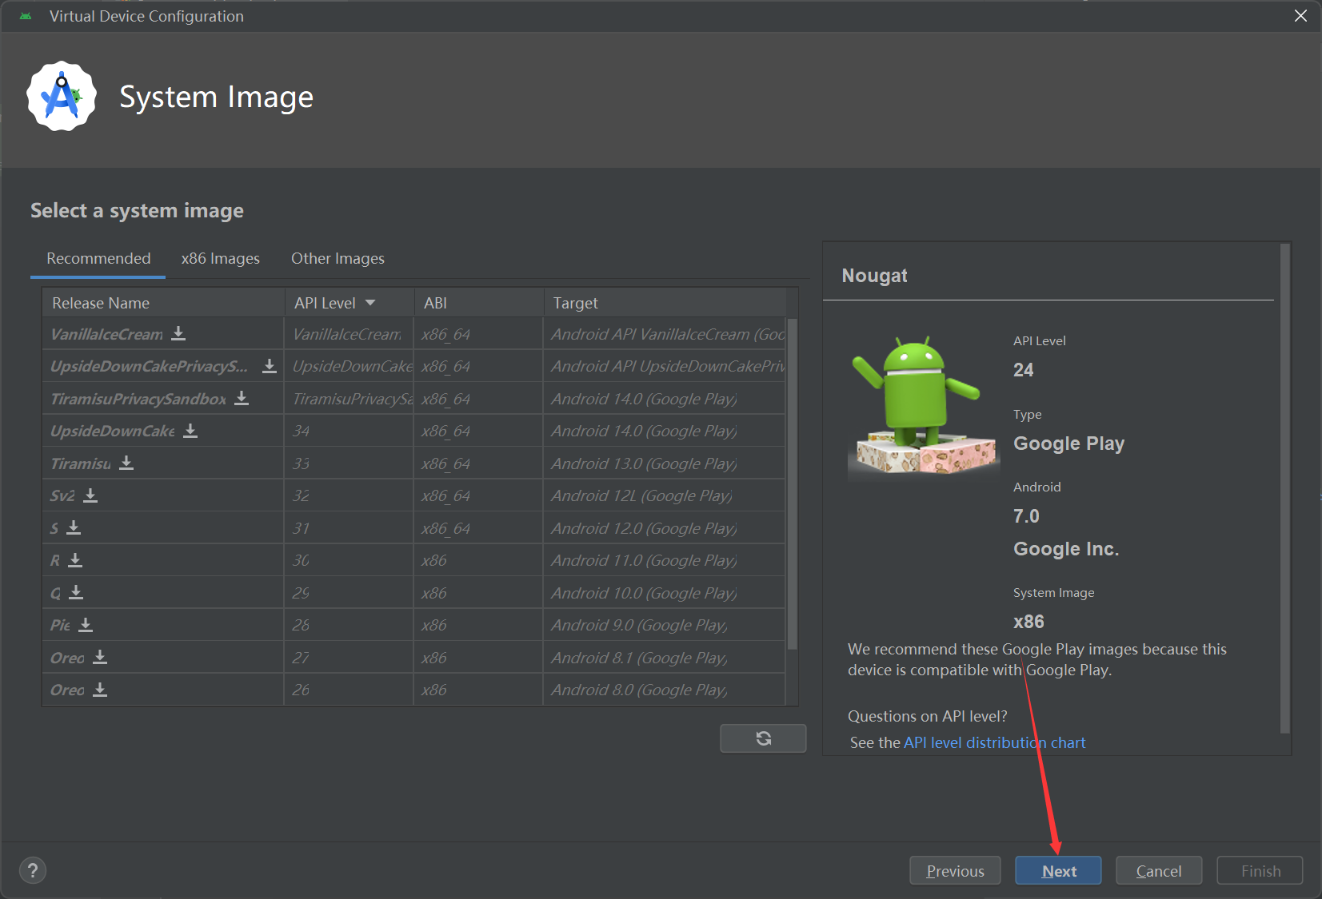Click the Android icon in title bar

pyautogui.click(x=26, y=16)
